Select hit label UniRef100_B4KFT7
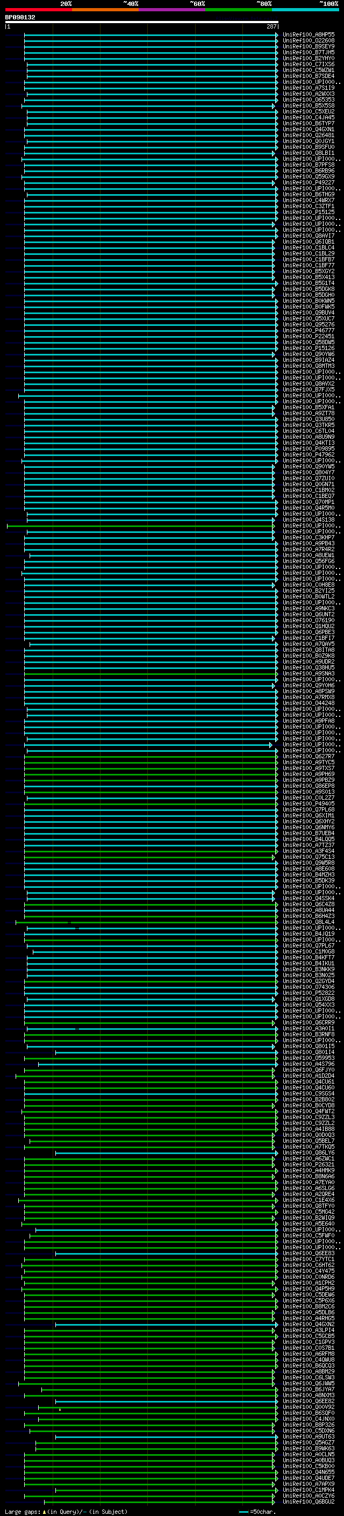The image size is (344, 1516). 309,957
